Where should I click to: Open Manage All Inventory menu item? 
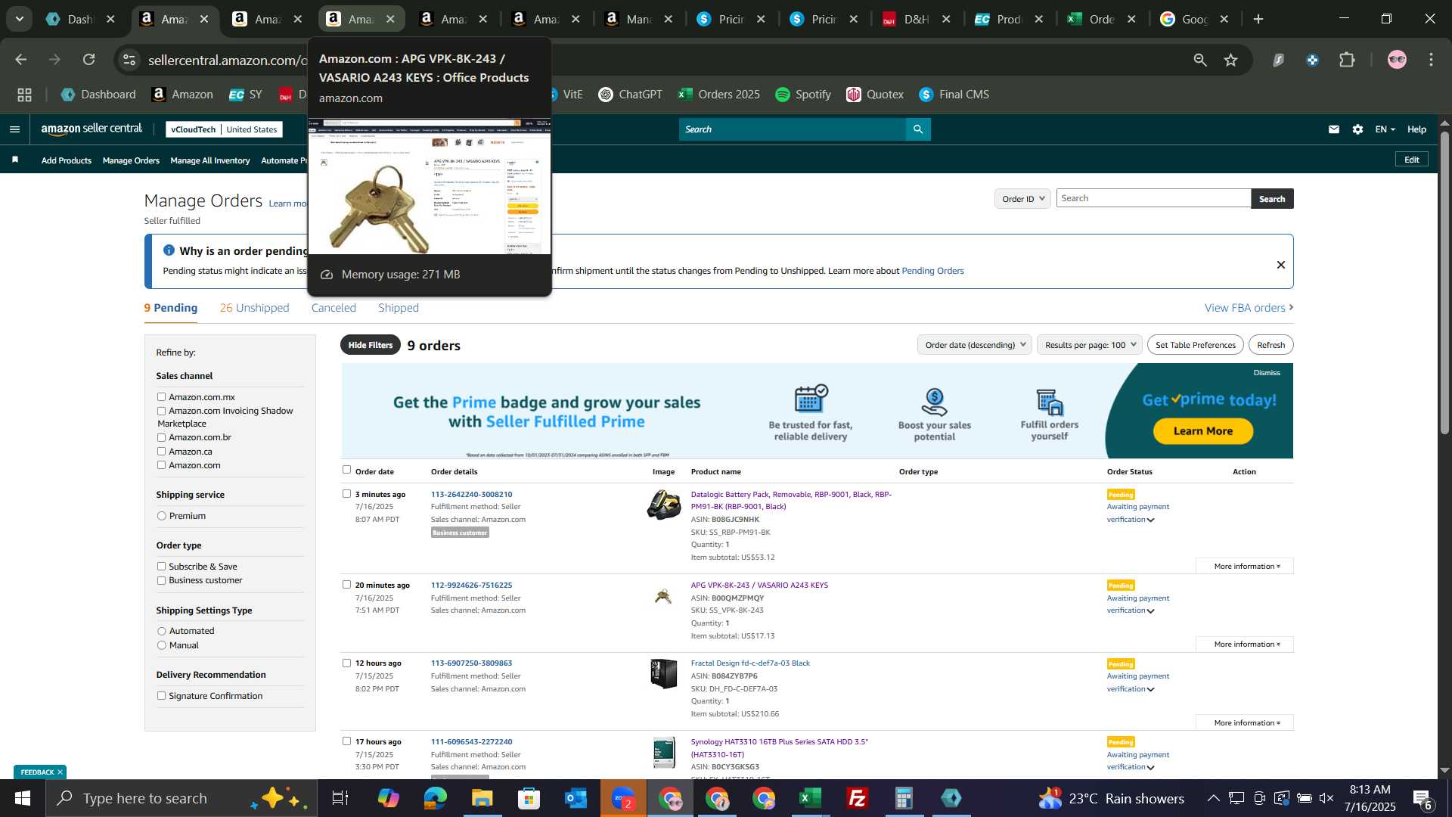[x=210, y=160]
